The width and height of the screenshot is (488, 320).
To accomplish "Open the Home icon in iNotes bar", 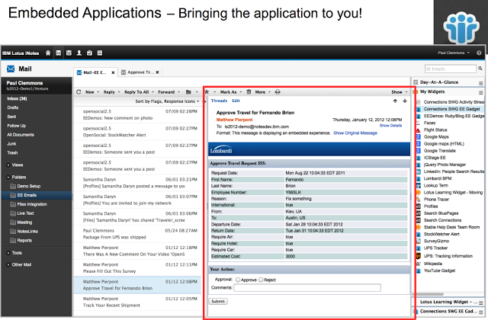I will click(48, 53).
